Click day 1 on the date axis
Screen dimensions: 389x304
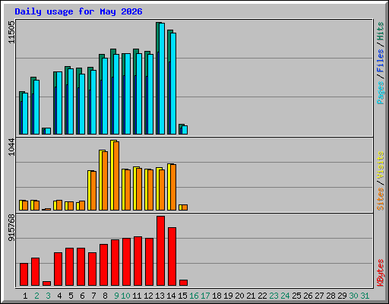[25, 296]
